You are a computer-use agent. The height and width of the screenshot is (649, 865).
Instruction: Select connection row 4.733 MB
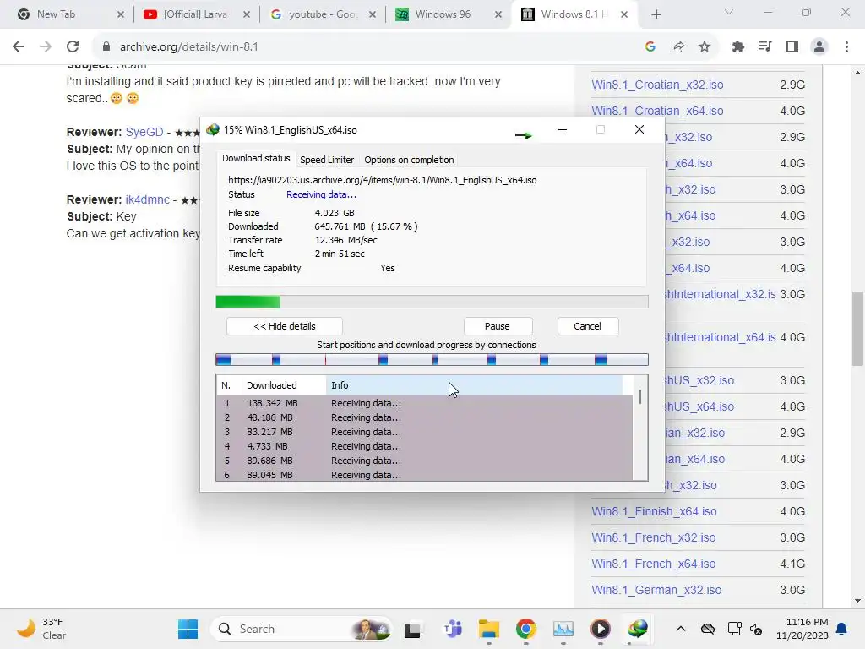click(424, 446)
